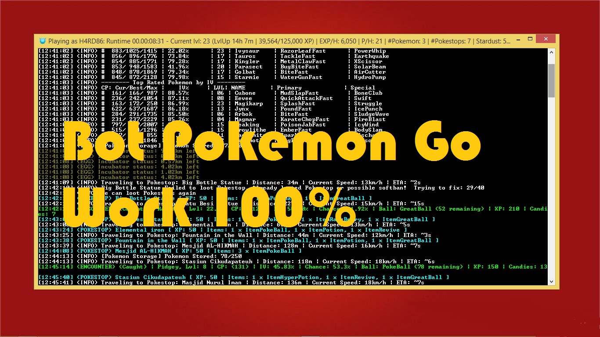The image size is (600, 337).
Task: Click the 'Special' column header
Action: (363, 88)
